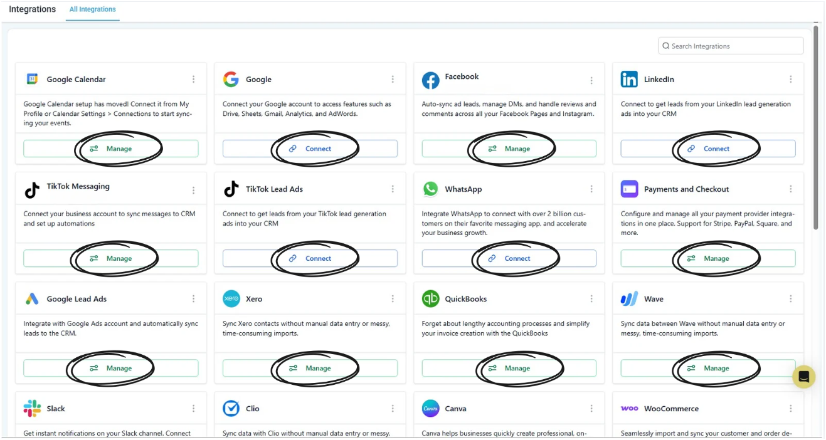Open Xero card three-dot menu
Screen dimensions: 826x440
393,299
